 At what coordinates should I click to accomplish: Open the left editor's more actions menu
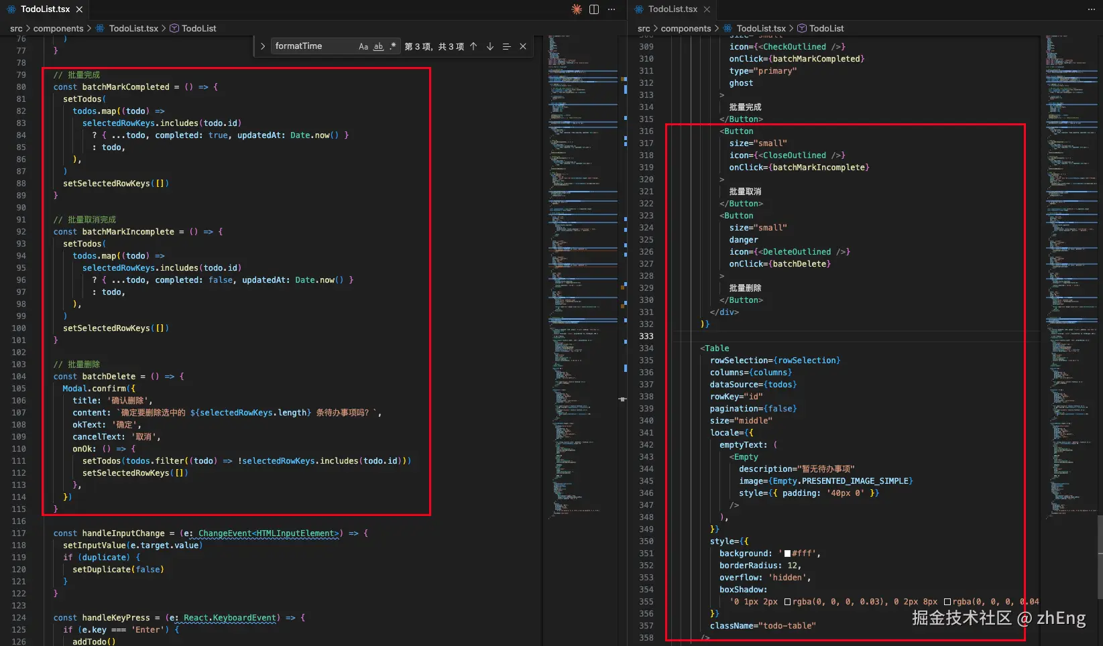pyautogui.click(x=612, y=9)
